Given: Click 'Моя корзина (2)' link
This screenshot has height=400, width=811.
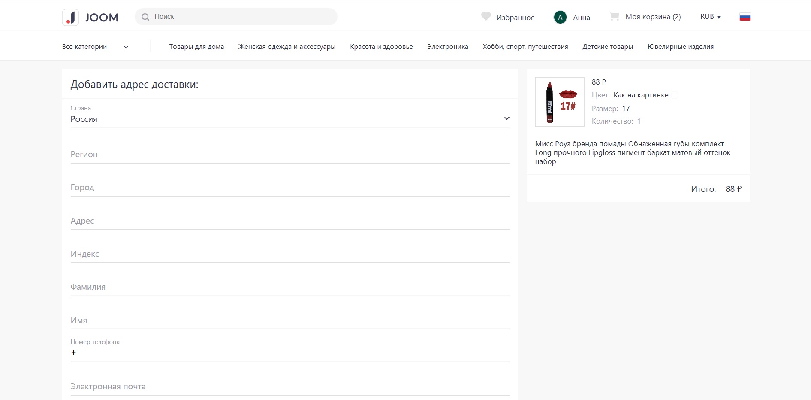Looking at the screenshot, I should pos(653,17).
